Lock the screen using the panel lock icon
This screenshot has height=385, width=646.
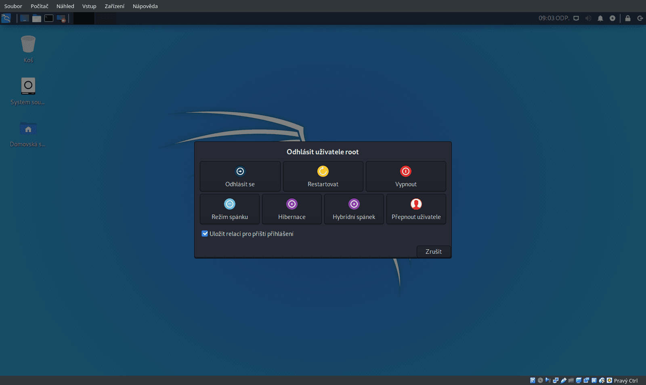click(x=627, y=18)
